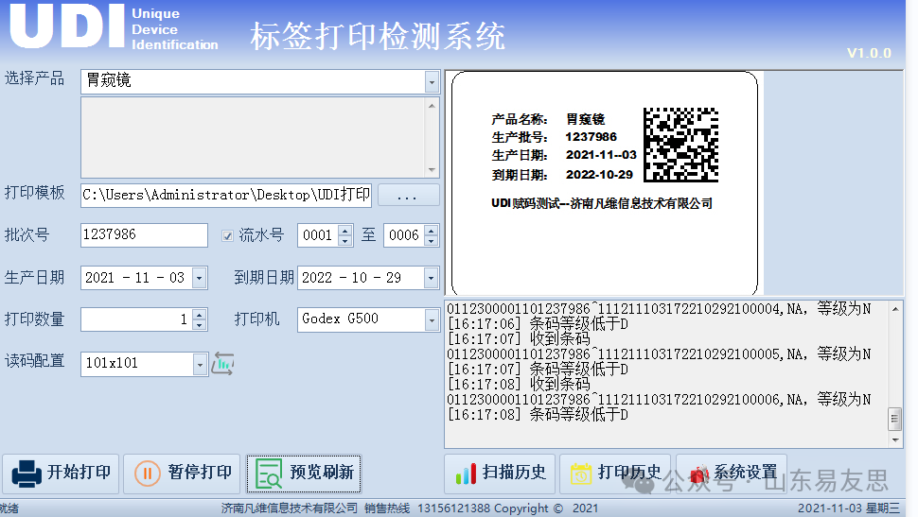Decrease the 打印数量 print quantity
The height and width of the screenshot is (517, 918).
(200, 324)
